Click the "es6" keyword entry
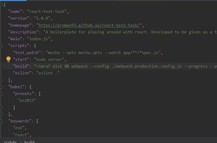The height and width of the screenshot is (143, 217). (x=19, y=128)
